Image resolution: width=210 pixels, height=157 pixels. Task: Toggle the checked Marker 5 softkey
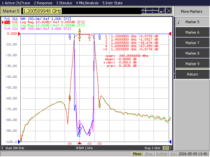pyautogui.click(x=192, y=22)
